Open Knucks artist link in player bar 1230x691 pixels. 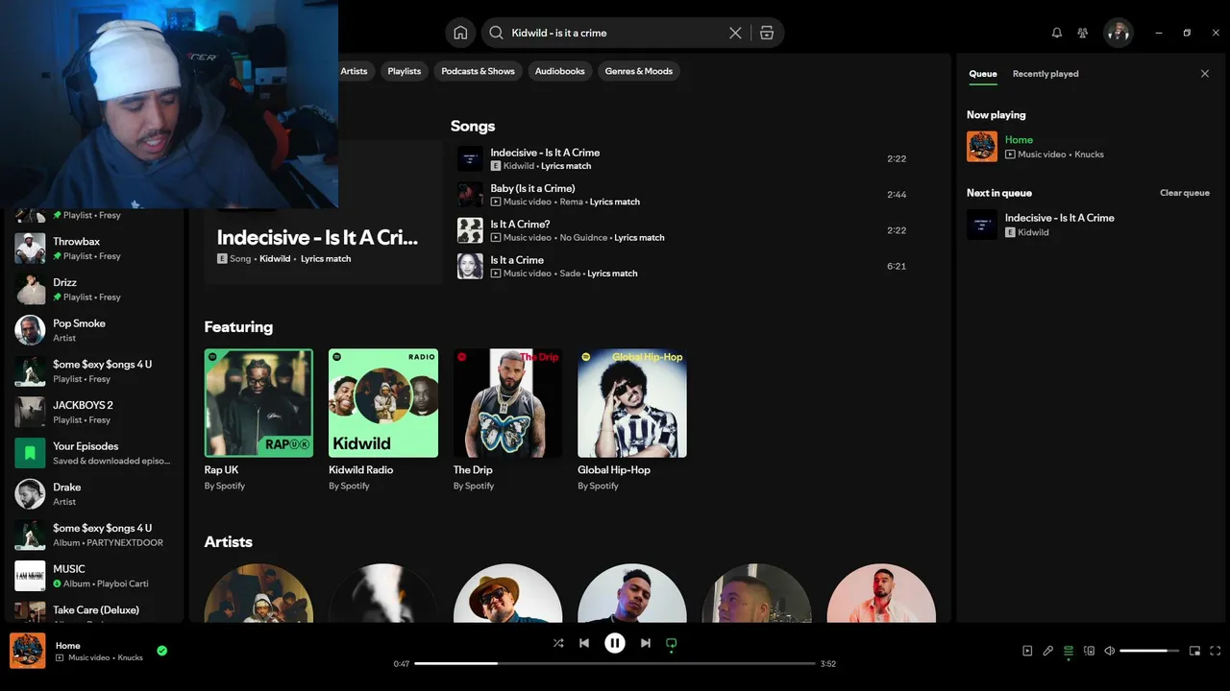coord(131,658)
